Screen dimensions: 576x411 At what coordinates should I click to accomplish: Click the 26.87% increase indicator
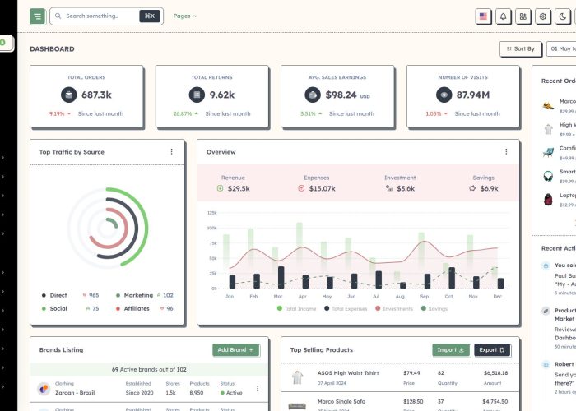tap(185, 113)
